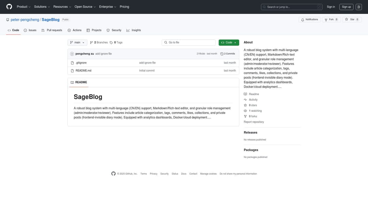Image resolution: width=368 pixels, height=207 pixels.
Task: Click Do not share my personal information
Action: 238,174
